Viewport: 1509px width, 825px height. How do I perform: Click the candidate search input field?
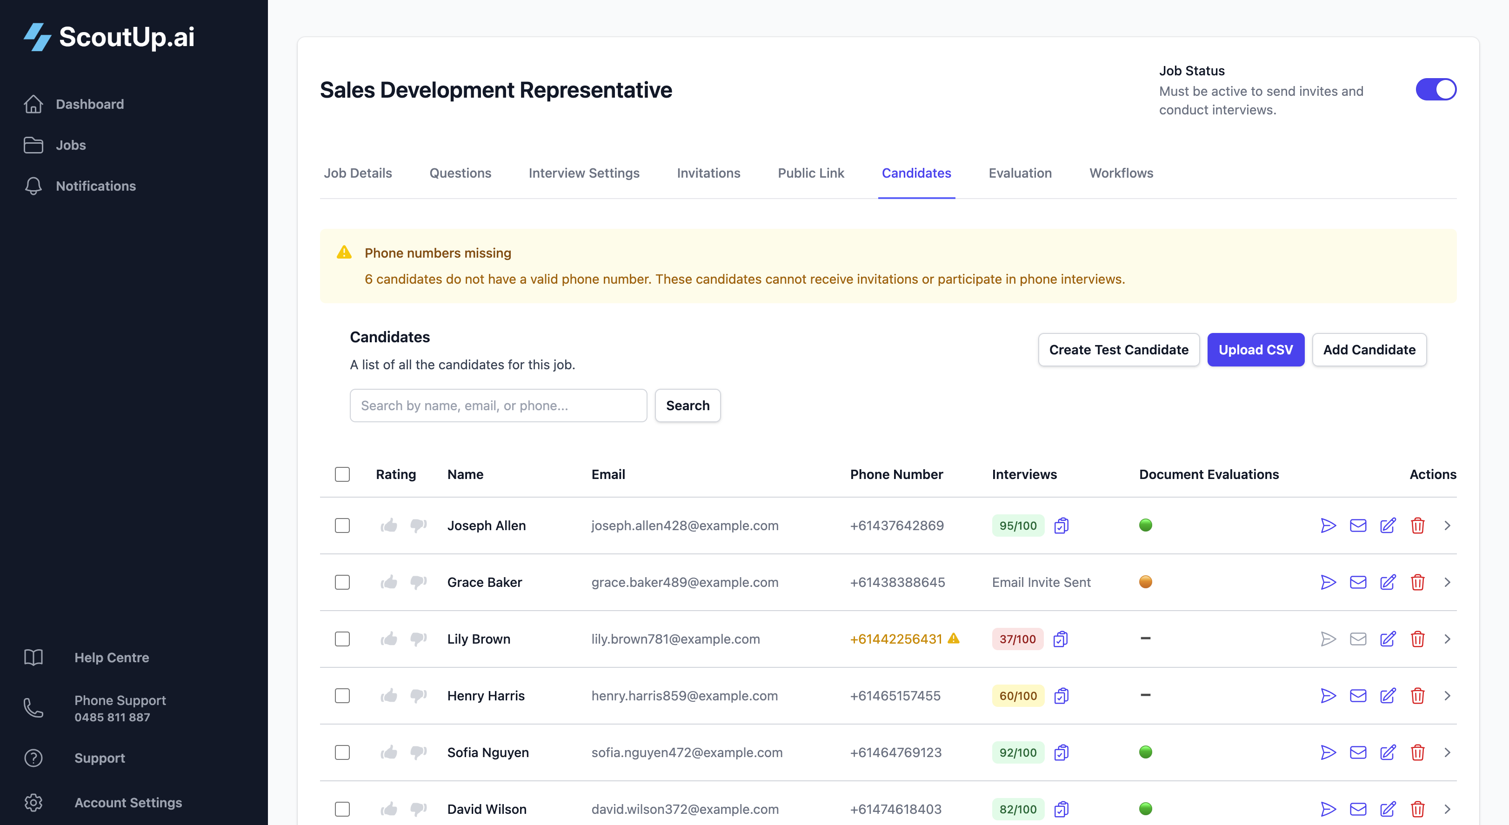[x=498, y=405]
